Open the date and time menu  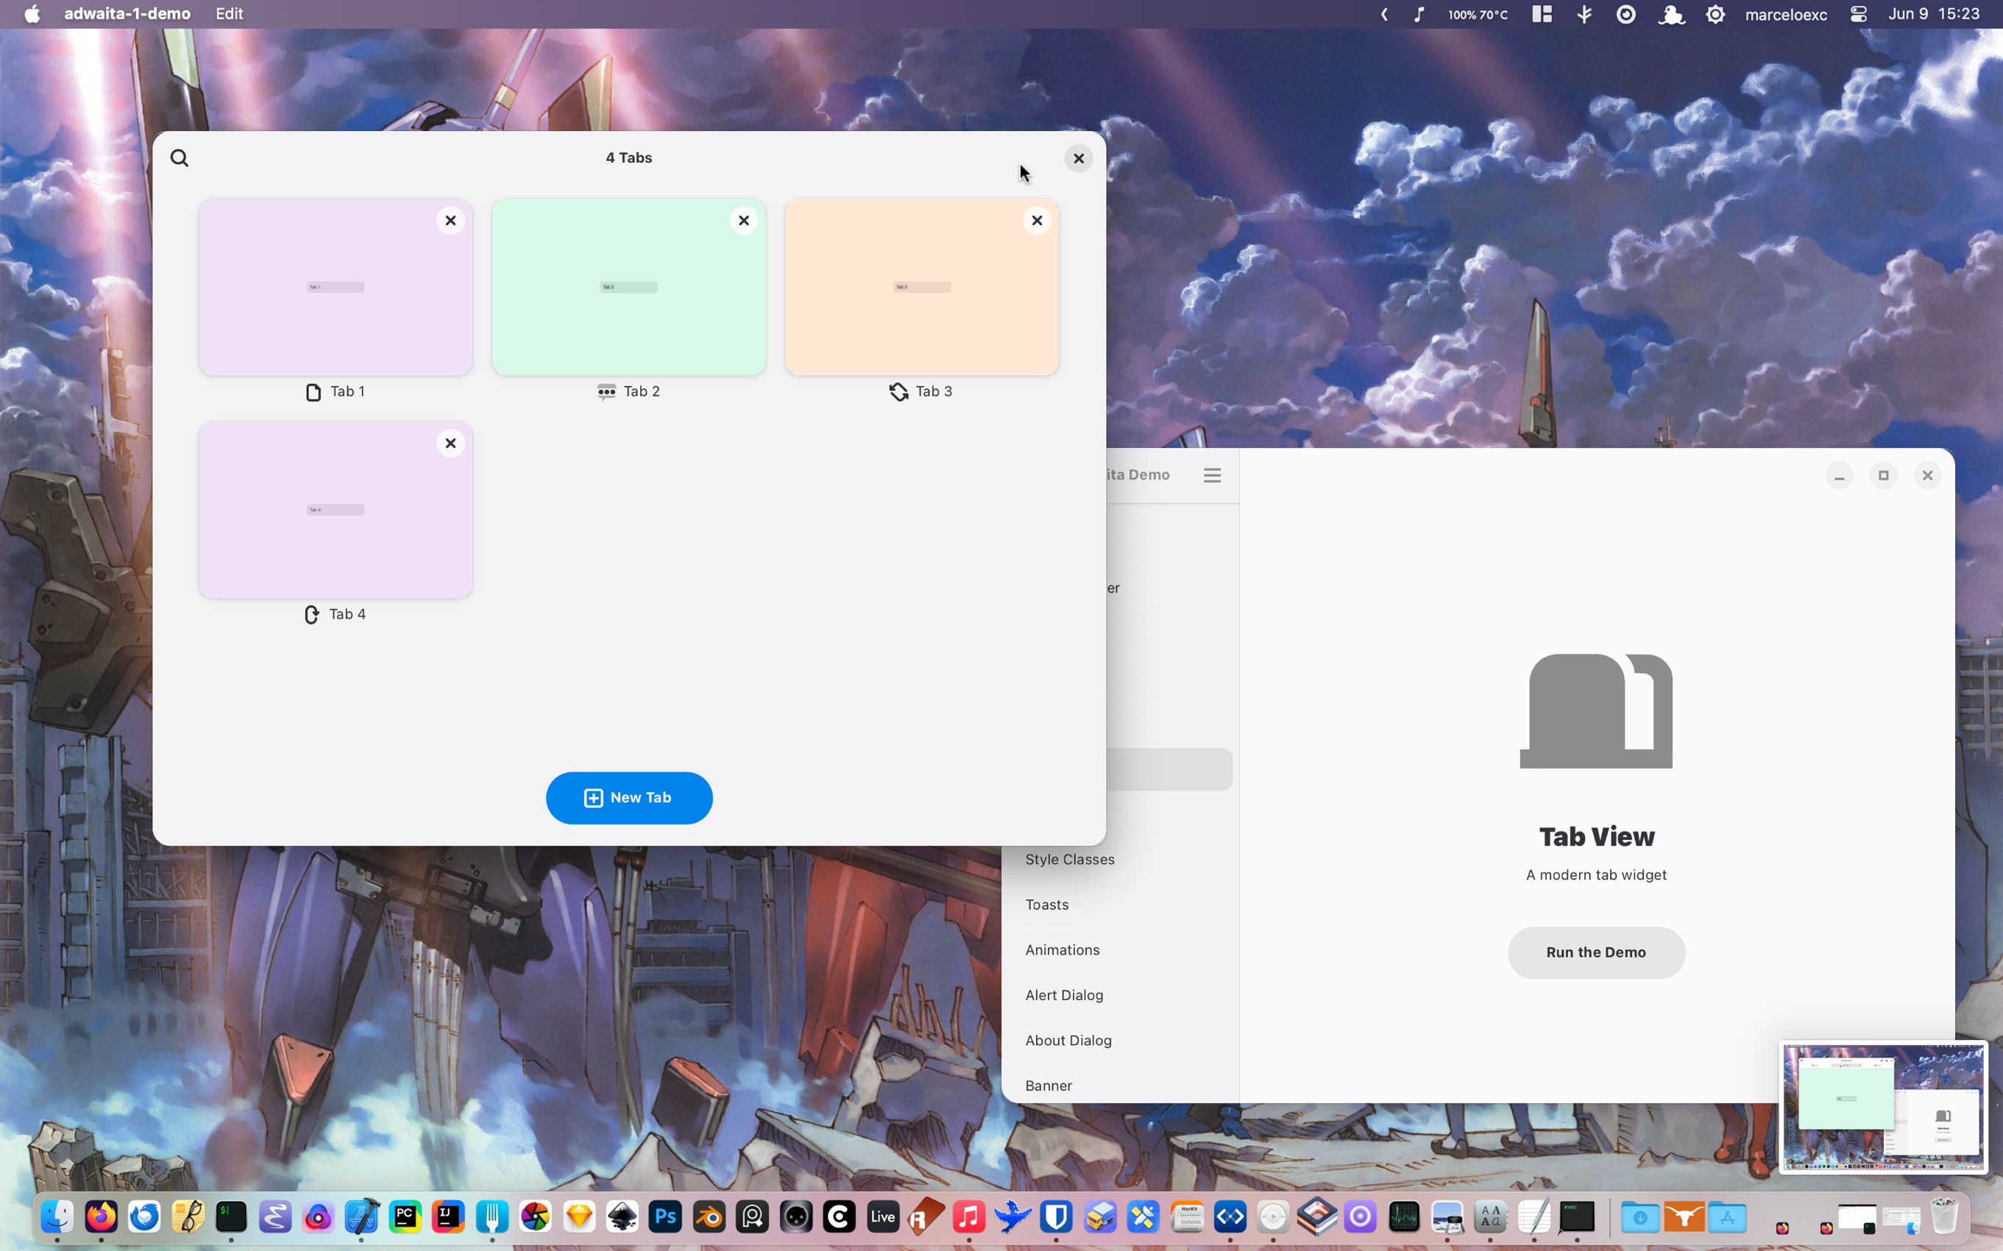coord(1934,14)
